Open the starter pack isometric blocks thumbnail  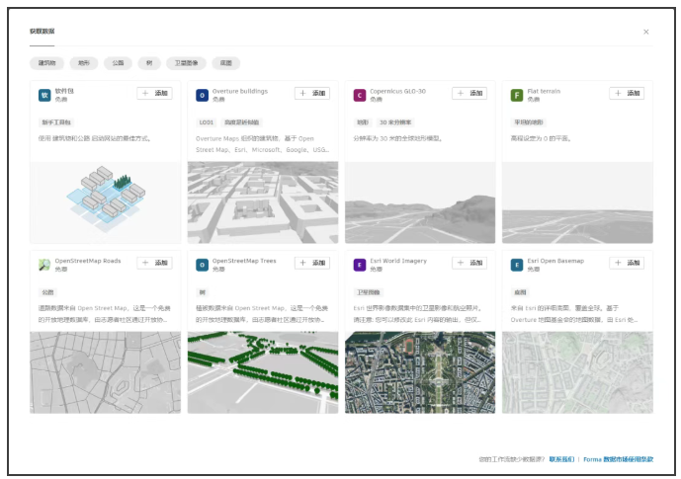tap(106, 202)
